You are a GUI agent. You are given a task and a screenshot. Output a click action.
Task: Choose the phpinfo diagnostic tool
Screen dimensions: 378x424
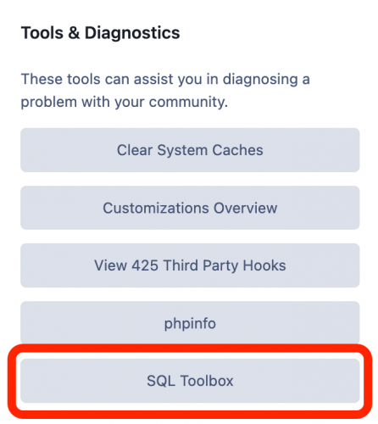(190, 323)
